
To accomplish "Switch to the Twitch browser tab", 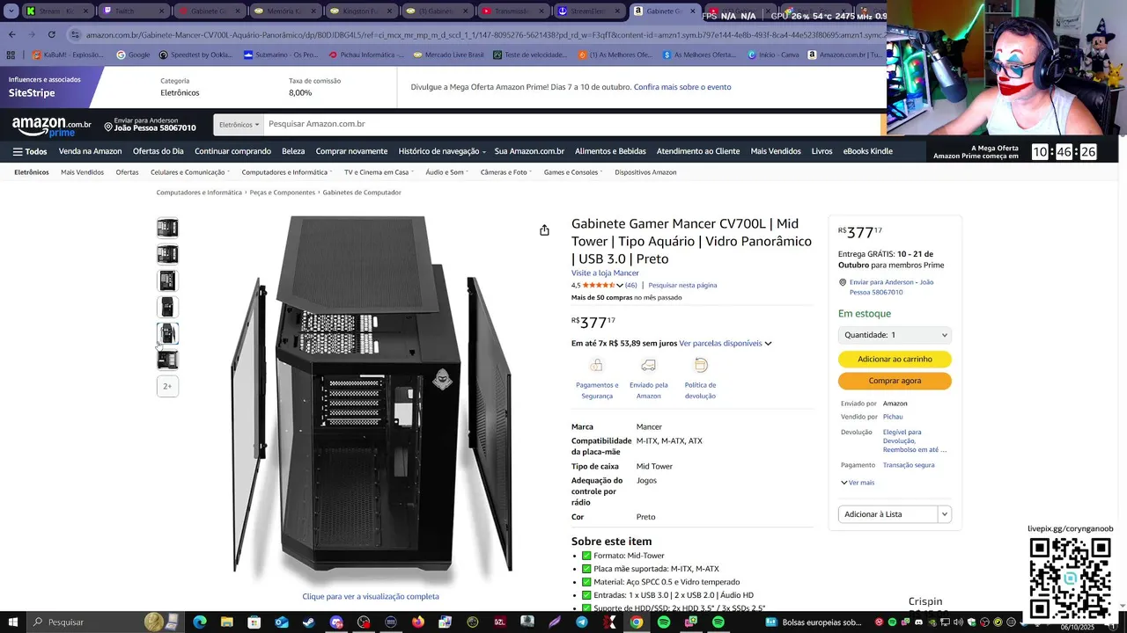I will click(132, 11).
